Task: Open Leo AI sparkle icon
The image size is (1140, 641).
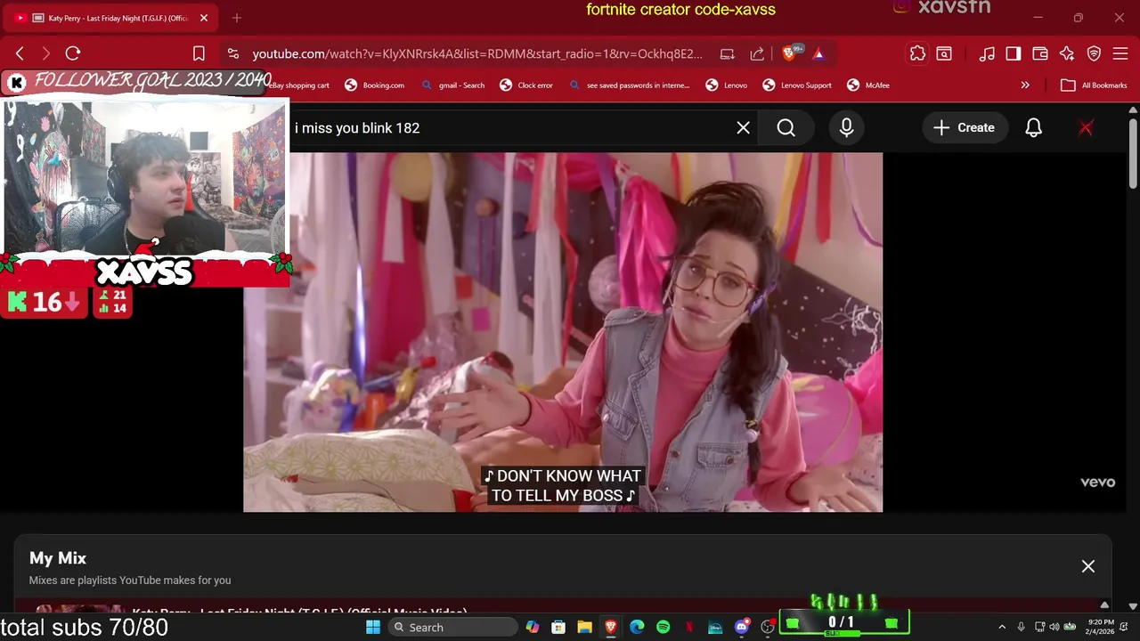Action: 1067,53
